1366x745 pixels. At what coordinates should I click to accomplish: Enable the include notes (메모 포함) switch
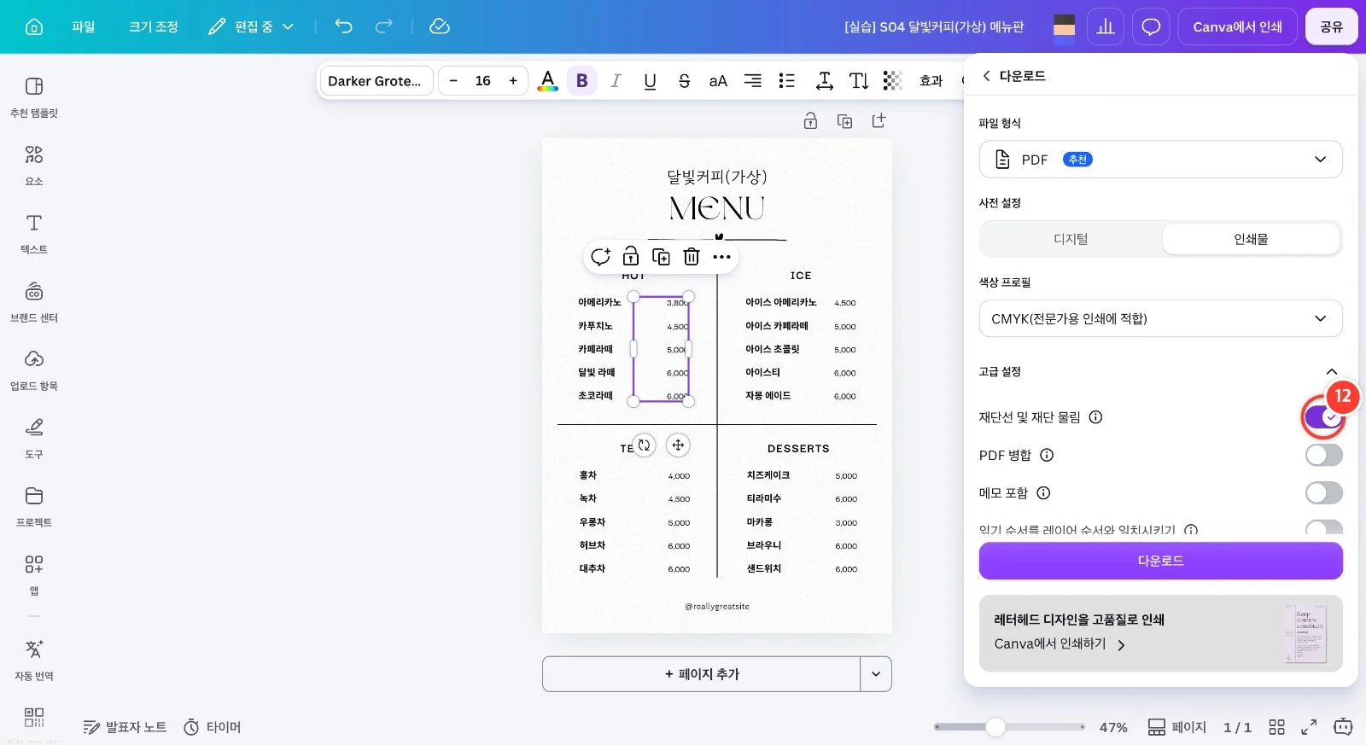click(x=1323, y=492)
